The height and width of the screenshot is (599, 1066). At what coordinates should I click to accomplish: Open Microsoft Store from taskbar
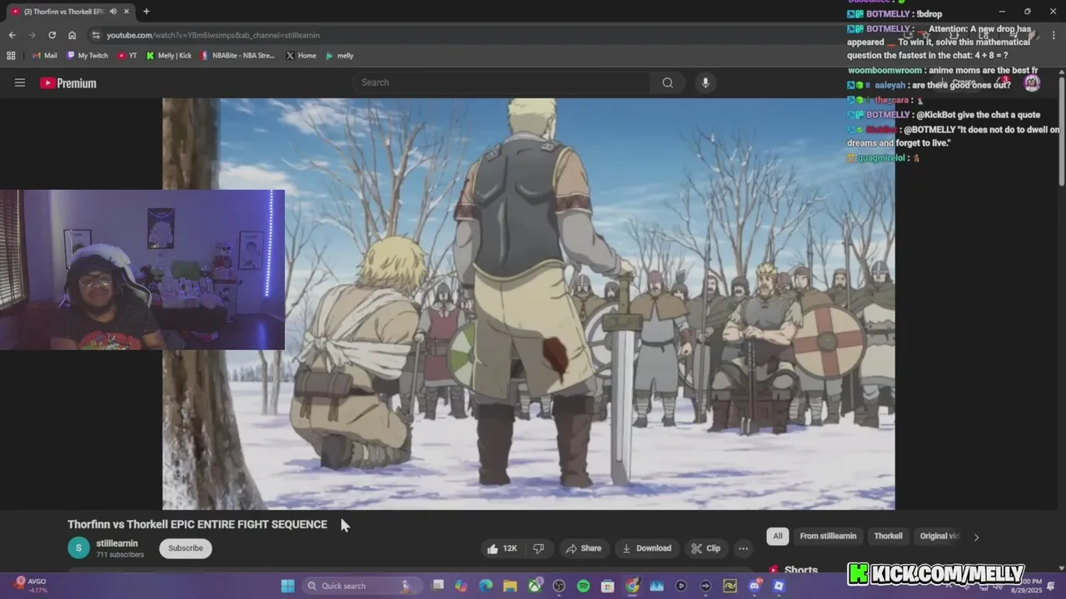click(608, 586)
